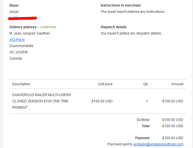This screenshot has width=193, height=148.
Task: Click the Canada country line
Action: (x=16, y=58)
